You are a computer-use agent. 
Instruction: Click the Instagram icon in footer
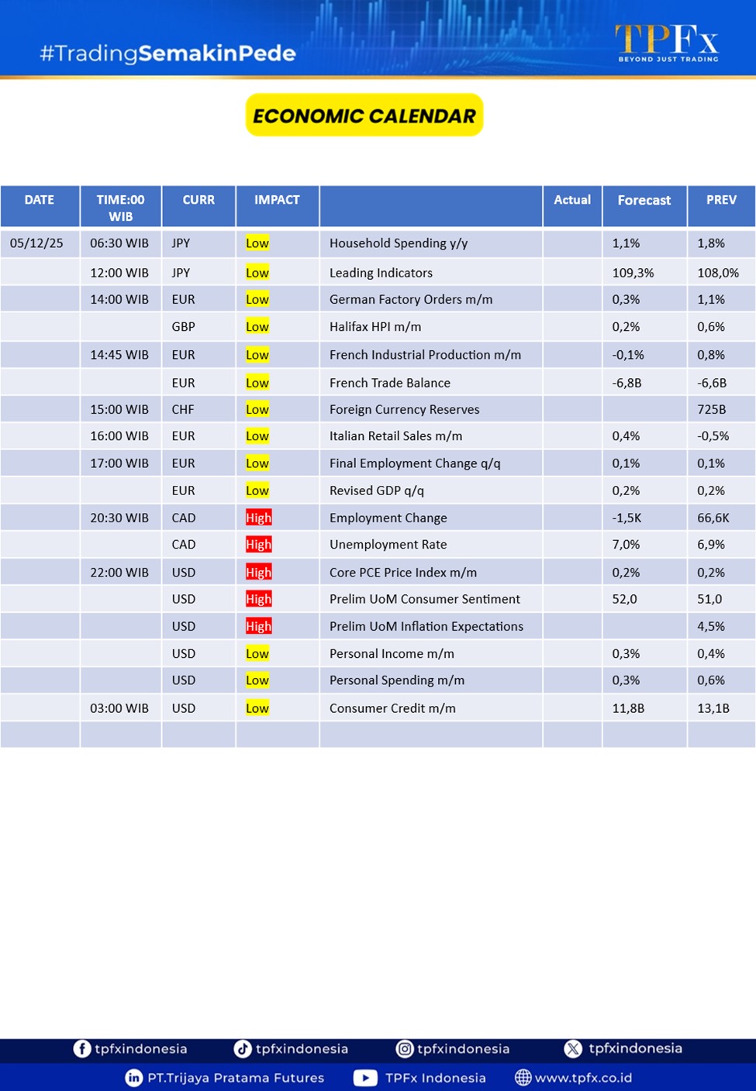pyautogui.click(x=405, y=1048)
